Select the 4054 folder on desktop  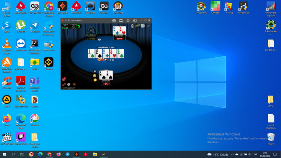[x=271, y=101]
